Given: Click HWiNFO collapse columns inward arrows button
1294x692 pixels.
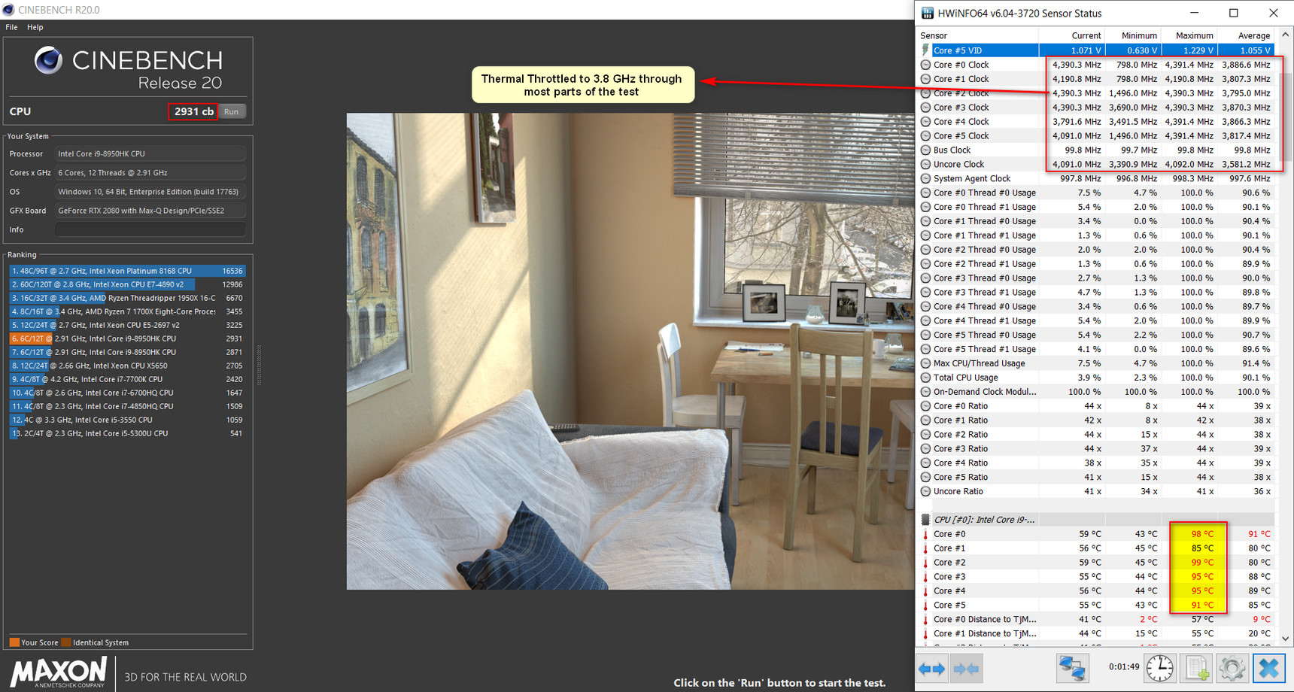Looking at the screenshot, I should 966,668.
